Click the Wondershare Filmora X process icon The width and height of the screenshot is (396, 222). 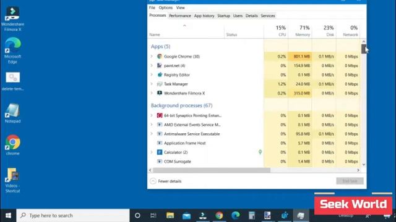tap(160, 93)
